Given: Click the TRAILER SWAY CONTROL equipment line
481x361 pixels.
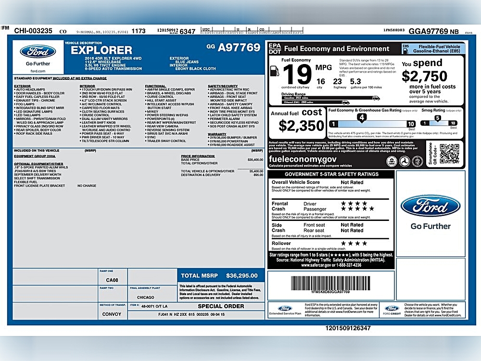Looking at the screenshot, I should (x=166, y=141).
